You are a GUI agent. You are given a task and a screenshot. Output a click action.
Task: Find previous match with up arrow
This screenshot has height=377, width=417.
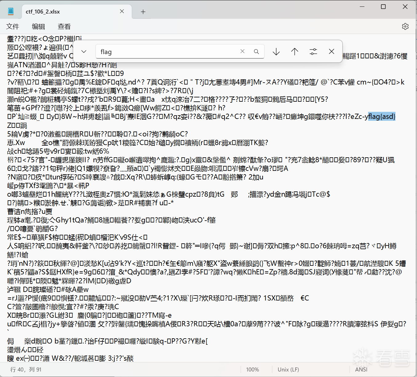(x=295, y=52)
